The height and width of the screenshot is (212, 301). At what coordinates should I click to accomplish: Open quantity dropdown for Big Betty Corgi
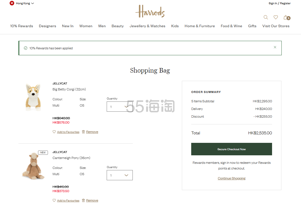click(119, 107)
